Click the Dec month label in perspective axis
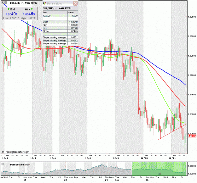 pos(117,180)
